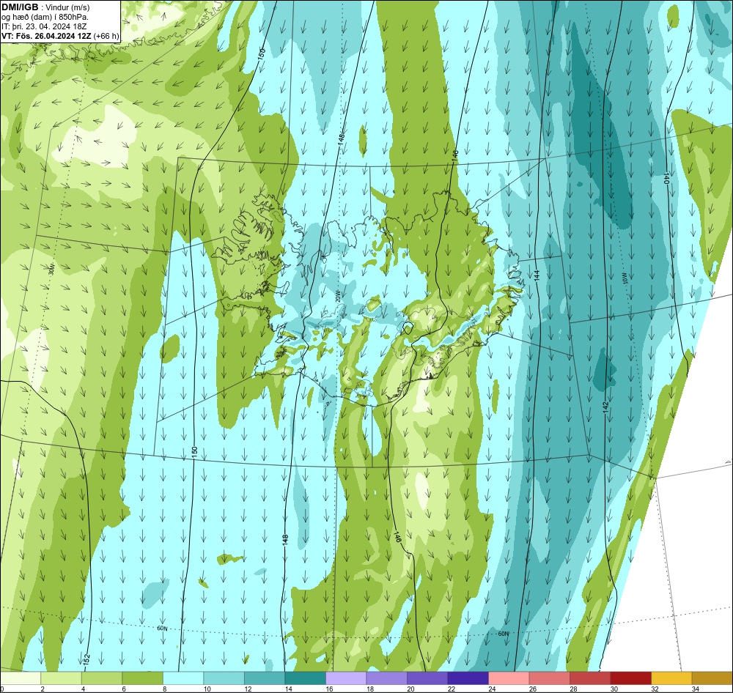
Task: Select the light purple 18–20 m/s legend swatch
Action: (386, 678)
